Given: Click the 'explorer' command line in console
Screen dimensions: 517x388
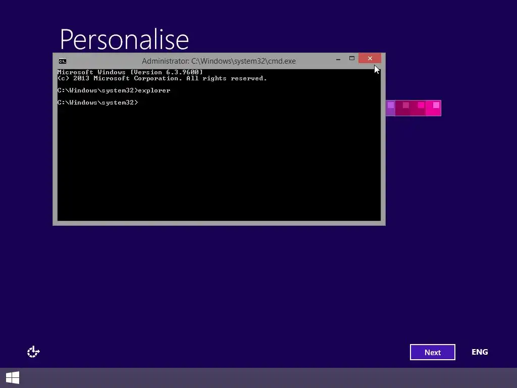Looking at the screenshot, I should pos(114,90).
